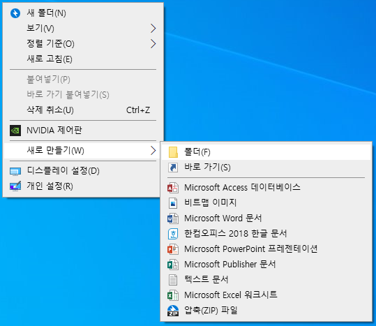Click the yellow folder icon in submenu
Viewport: 376px width, 326px height.
tap(173, 152)
